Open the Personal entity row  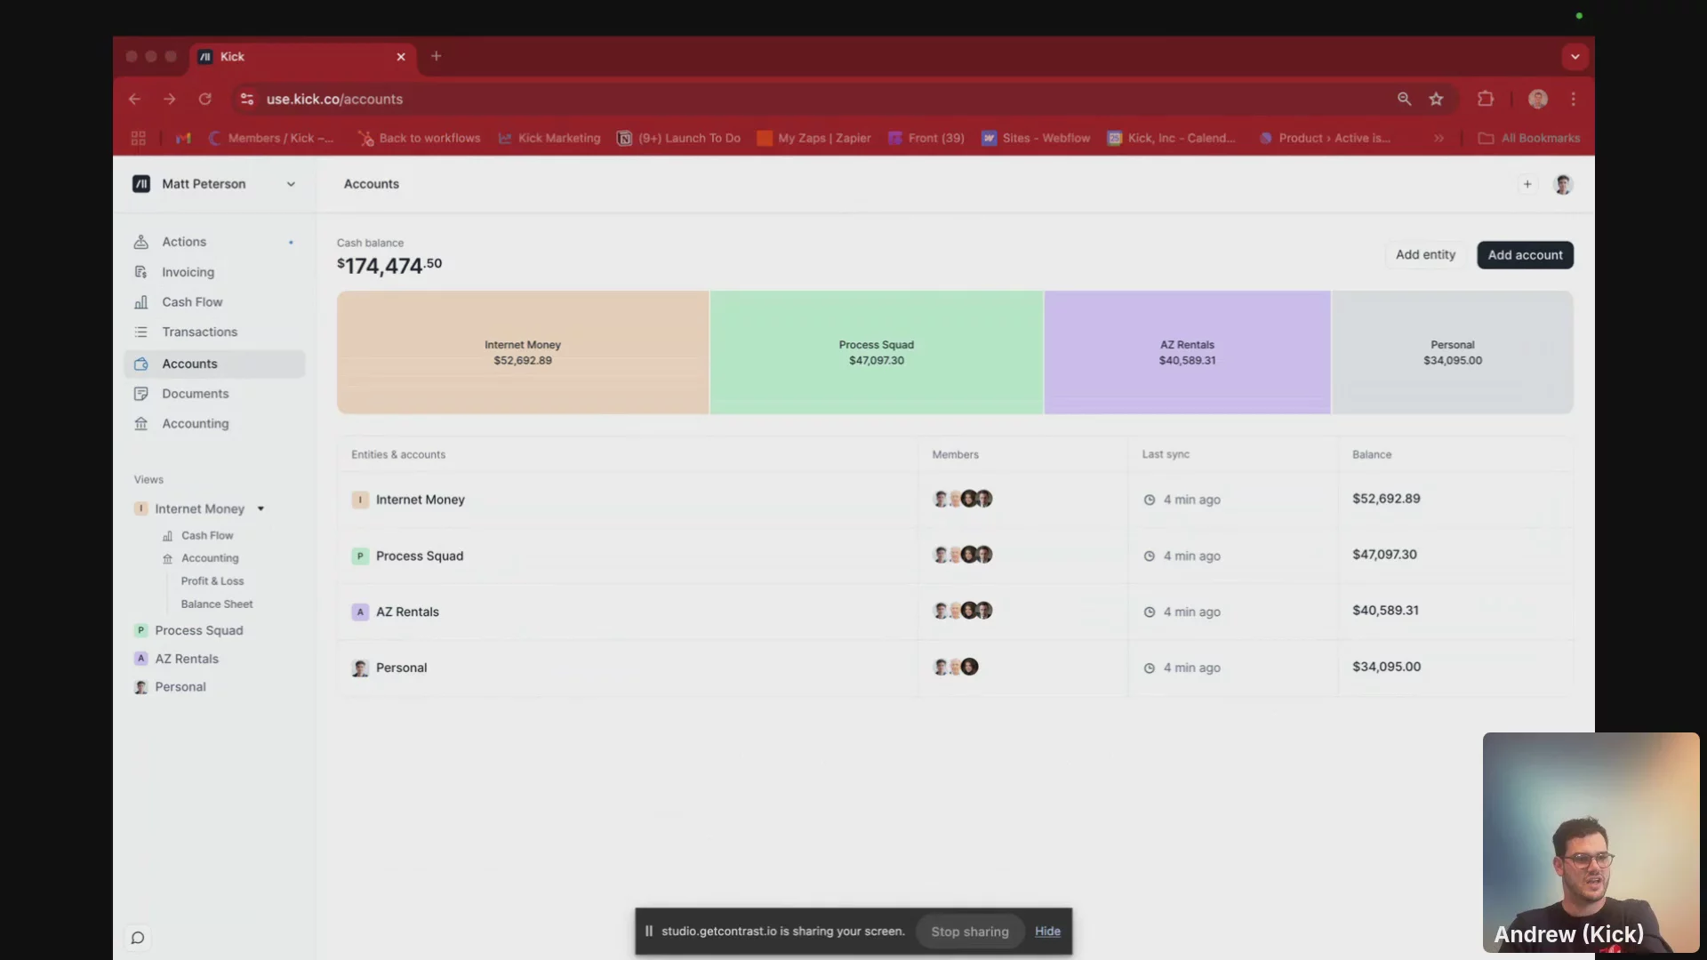955,668
